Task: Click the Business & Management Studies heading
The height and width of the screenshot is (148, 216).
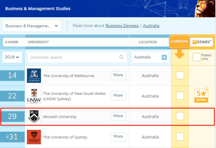Action: tap(38, 8)
